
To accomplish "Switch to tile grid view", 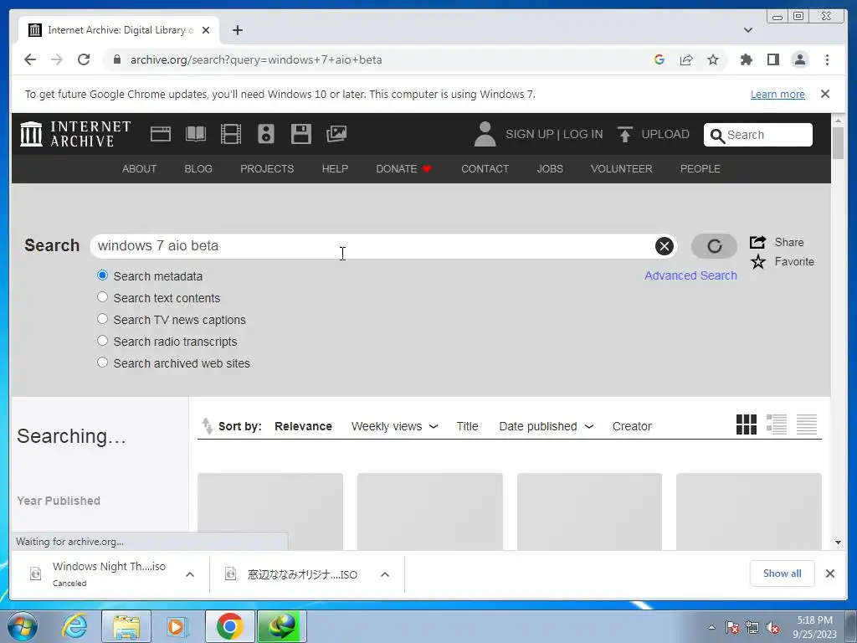I will [746, 424].
